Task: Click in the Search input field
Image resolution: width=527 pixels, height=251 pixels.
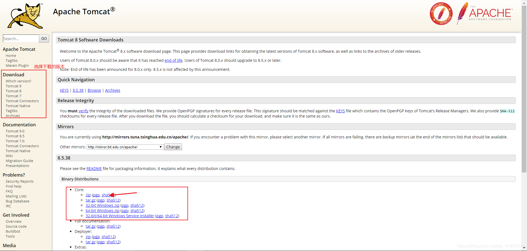Action: pyautogui.click(x=21, y=38)
